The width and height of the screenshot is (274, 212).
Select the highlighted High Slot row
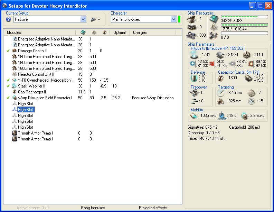pyautogui.click(x=26, y=110)
